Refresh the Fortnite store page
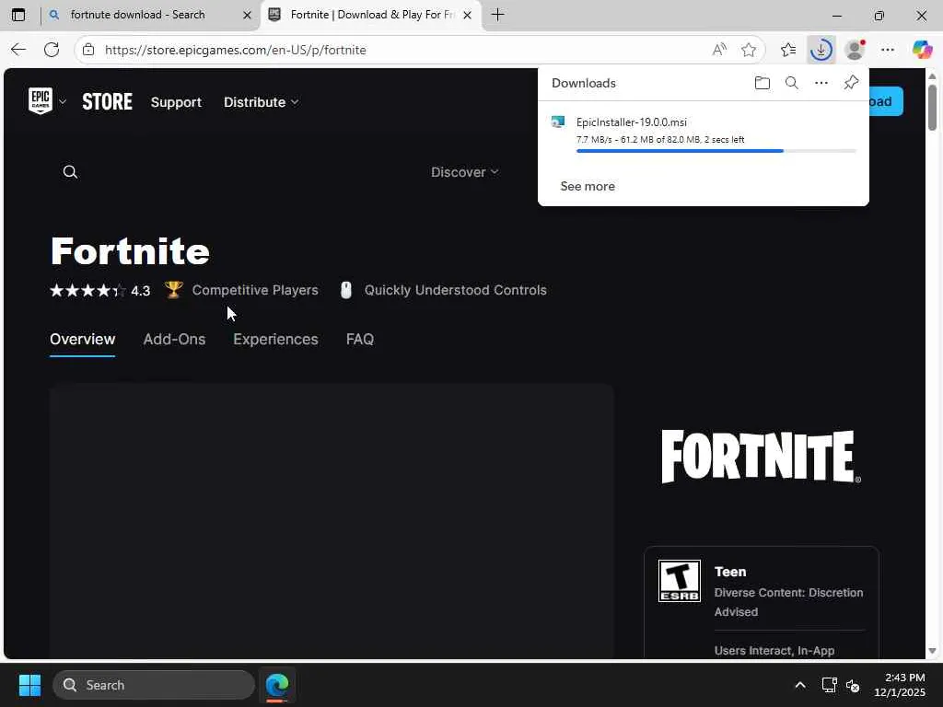 pyautogui.click(x=52, y=50)
